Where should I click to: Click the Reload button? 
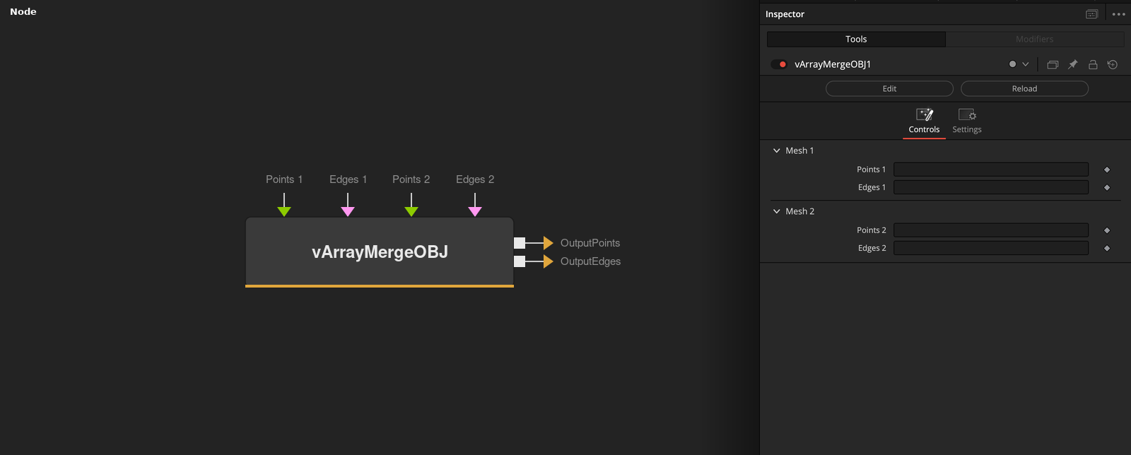tap(1024, 88)
